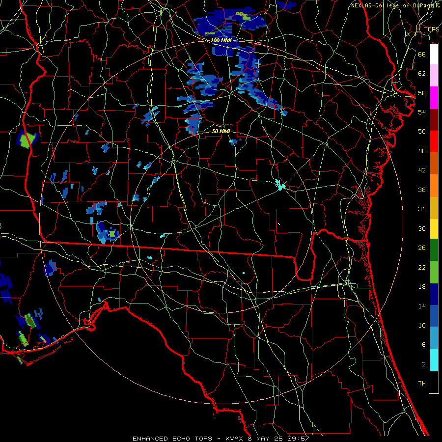
Task: Click the legend value '58'
Action: pos(422,93)
